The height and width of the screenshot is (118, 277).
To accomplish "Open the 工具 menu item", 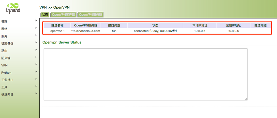I will [x=4, y=87].
